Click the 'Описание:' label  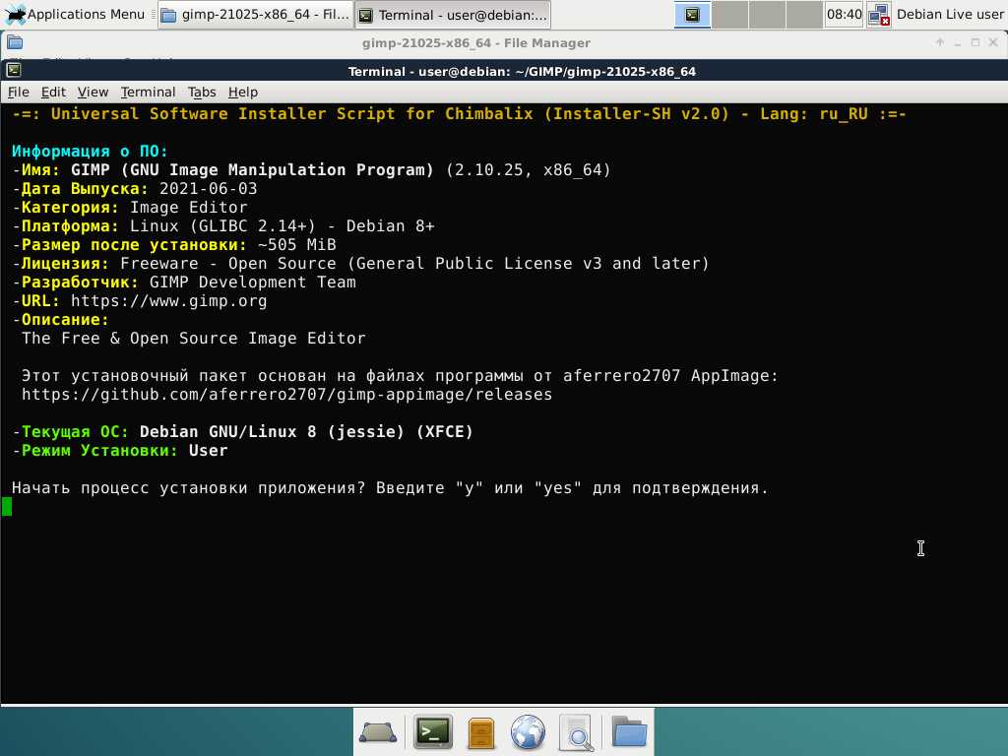coord(65,320)
